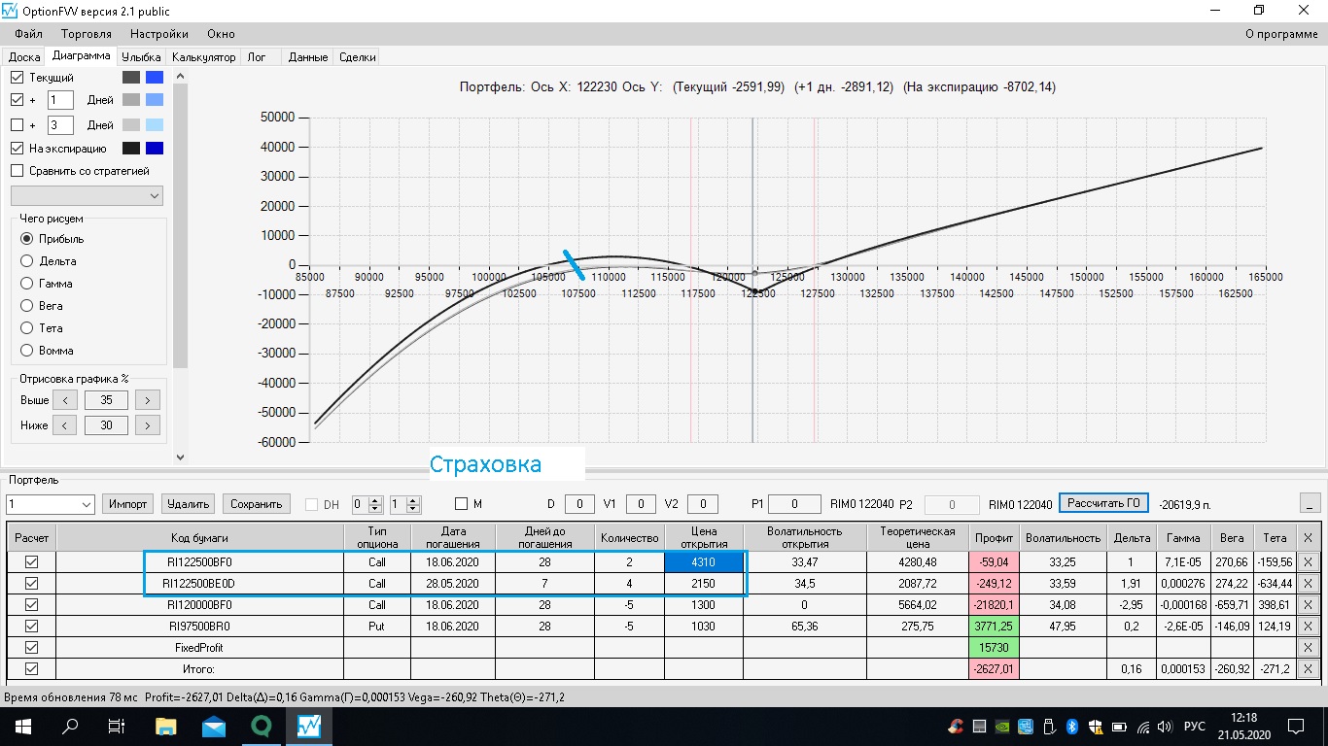1328x746 pixels.
Task: Pick the dark blue swatch for 'На экспирацию'
Action: point(154,149)
